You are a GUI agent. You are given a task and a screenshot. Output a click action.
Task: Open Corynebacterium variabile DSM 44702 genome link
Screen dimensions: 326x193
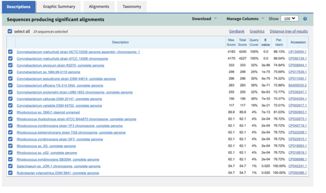pos(59,105)
